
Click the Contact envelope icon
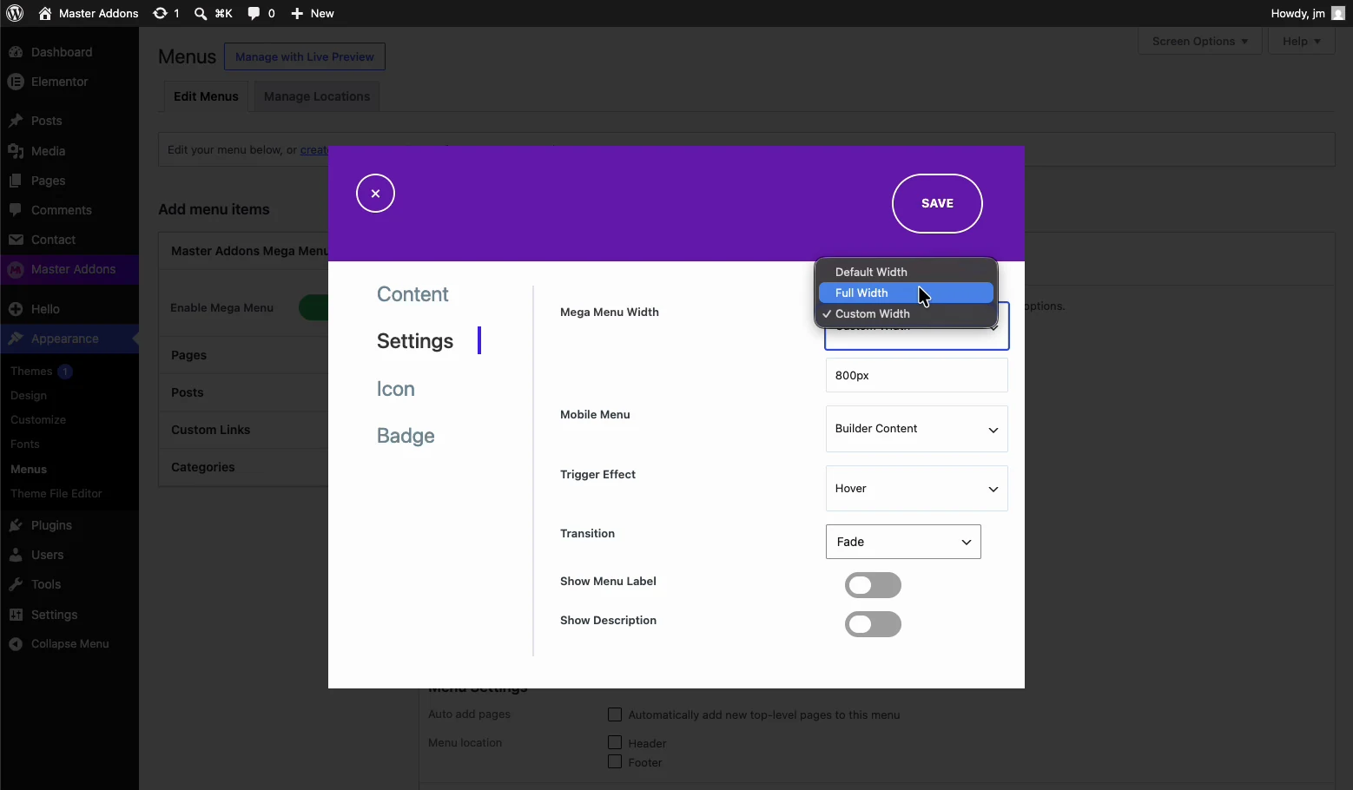16,240
